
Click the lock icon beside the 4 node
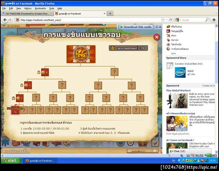click(22, 85)
